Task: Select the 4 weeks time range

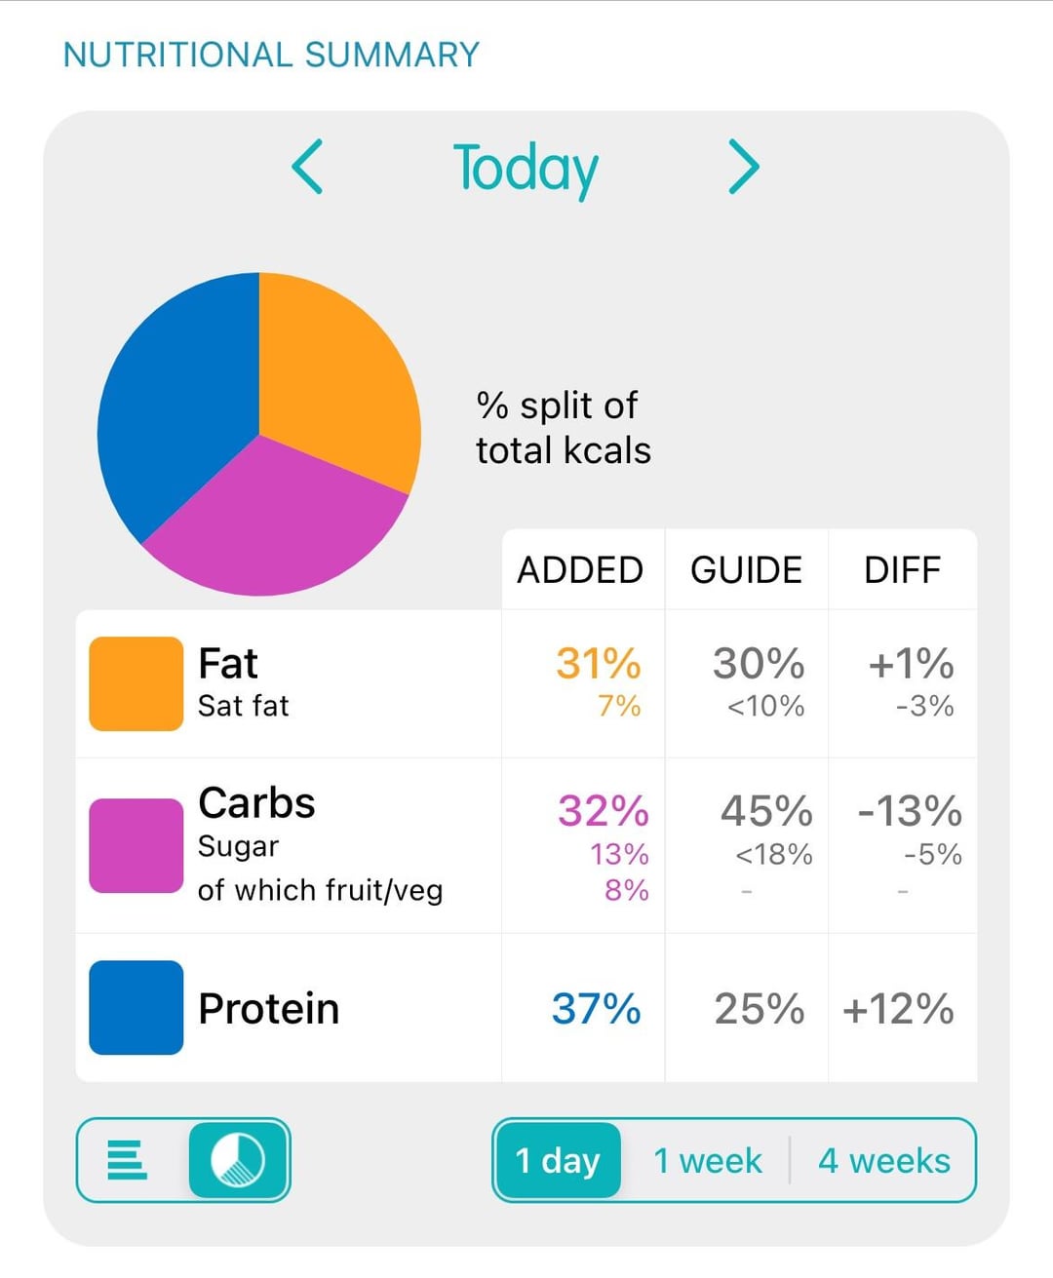Action: pyautogui.click(x=883, y=1160)
